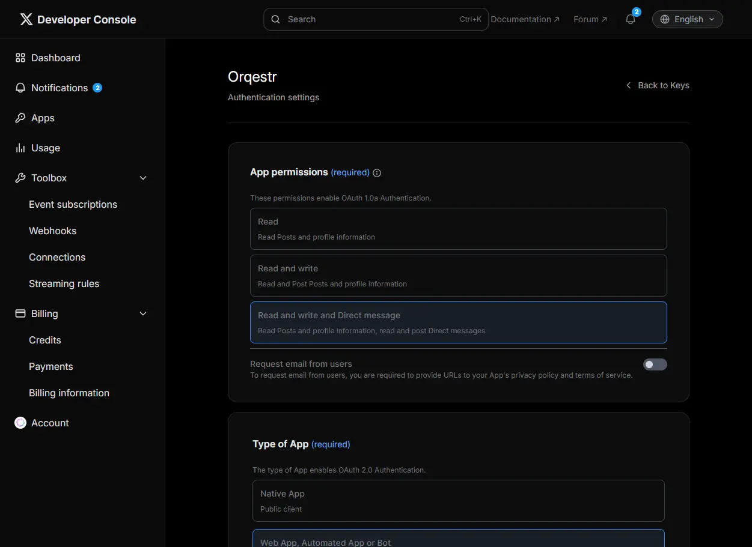752x547 pixels.
Task: Click the sidebar Notifications count badge
Action: coord(97,88)
